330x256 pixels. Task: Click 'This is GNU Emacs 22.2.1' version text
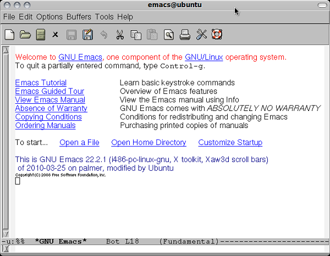[x=61, y=159]
